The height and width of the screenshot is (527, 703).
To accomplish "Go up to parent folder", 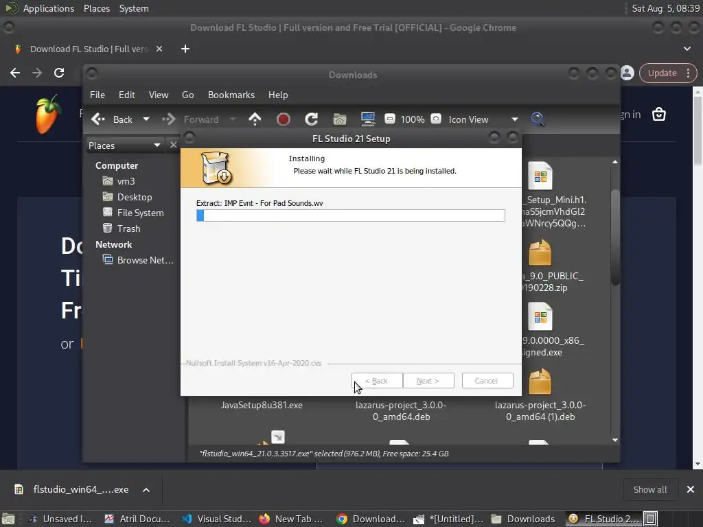I will pyautogui.click(x=255, y=119).
